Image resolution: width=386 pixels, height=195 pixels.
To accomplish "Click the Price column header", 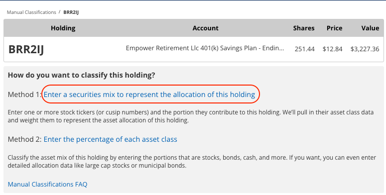I will click(334, 28).
